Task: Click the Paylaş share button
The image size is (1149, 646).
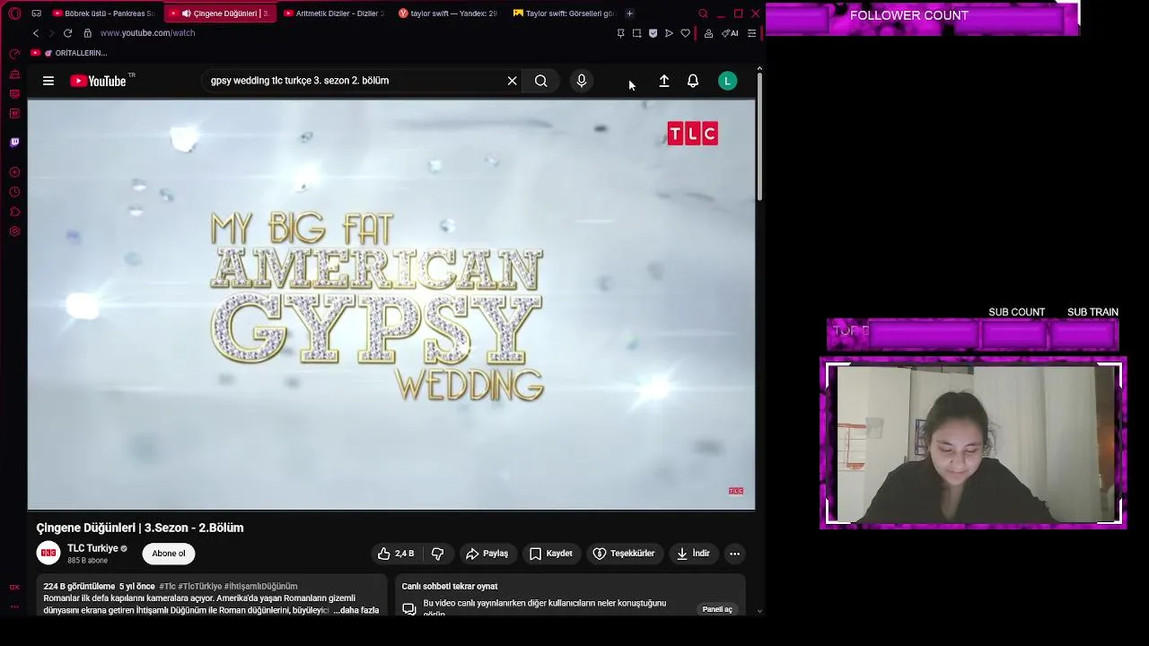Action: coord(487,554)
